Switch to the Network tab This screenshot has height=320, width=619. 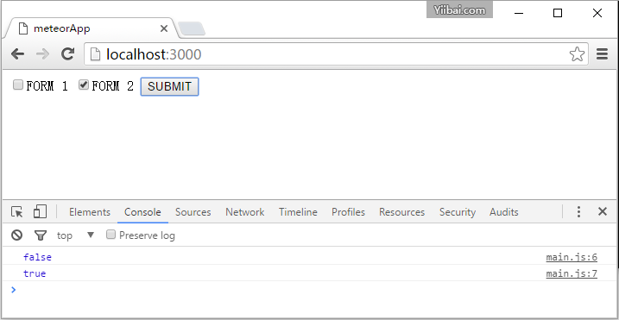click(245, 212)
